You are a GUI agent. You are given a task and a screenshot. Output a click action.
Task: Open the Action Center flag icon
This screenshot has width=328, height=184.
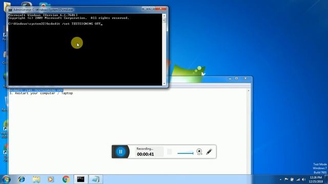[x=286, y=179]
